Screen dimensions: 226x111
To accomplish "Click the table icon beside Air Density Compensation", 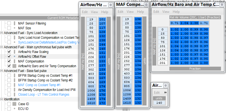I will [x=14, y=90].
